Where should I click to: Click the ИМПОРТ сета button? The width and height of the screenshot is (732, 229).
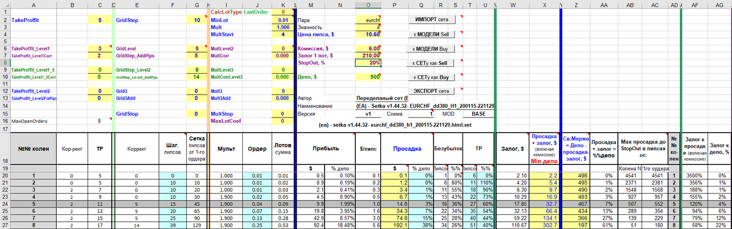tap(432, 20)
